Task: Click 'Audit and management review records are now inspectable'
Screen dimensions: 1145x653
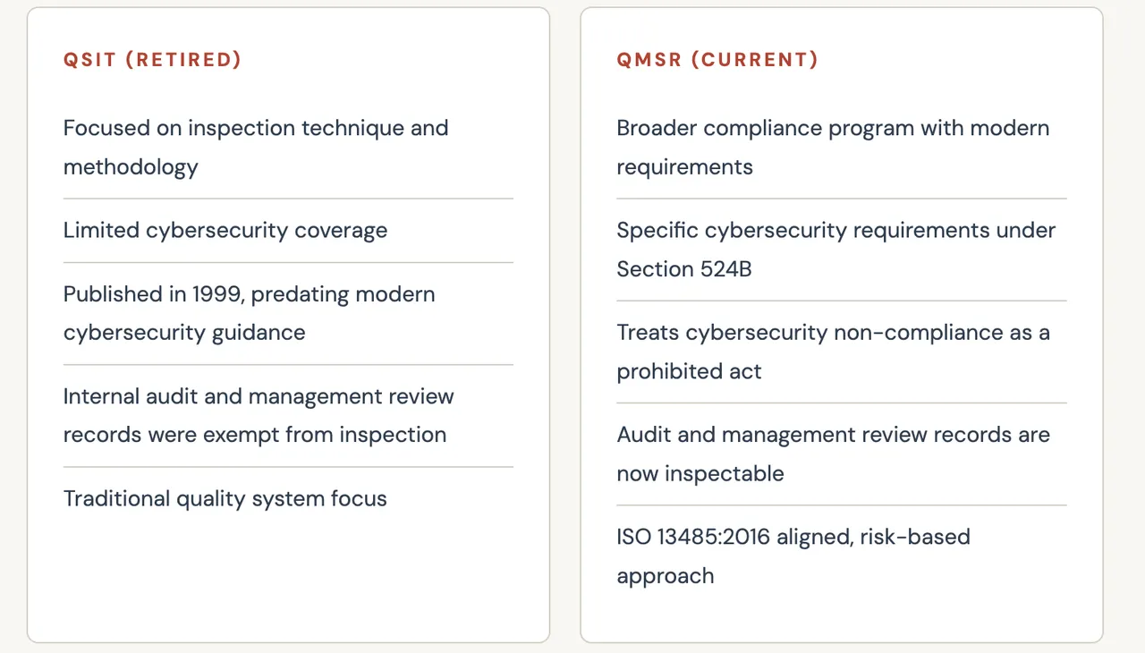Action: [x=833, y=454]
